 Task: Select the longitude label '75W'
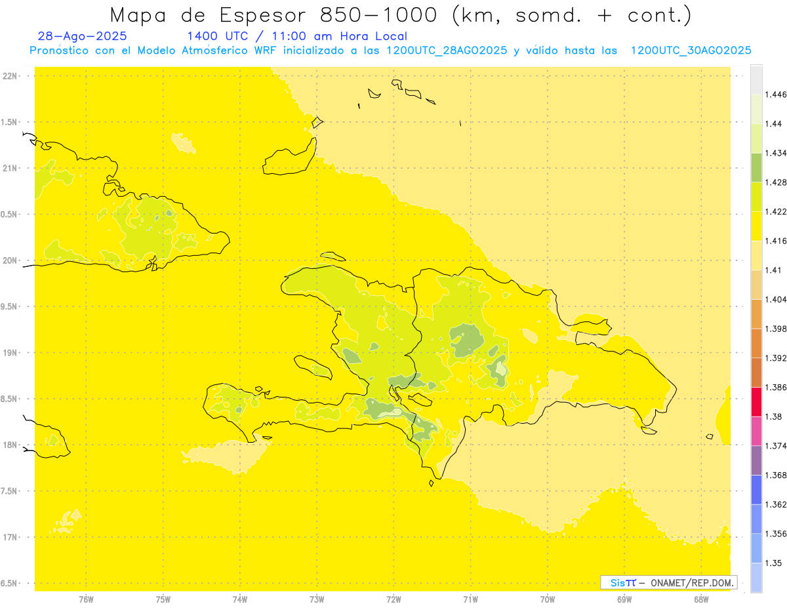[x=163, y=599]
